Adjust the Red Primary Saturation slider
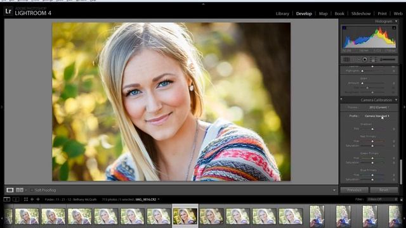The image size is (406, 228). [x=373, y=146]
